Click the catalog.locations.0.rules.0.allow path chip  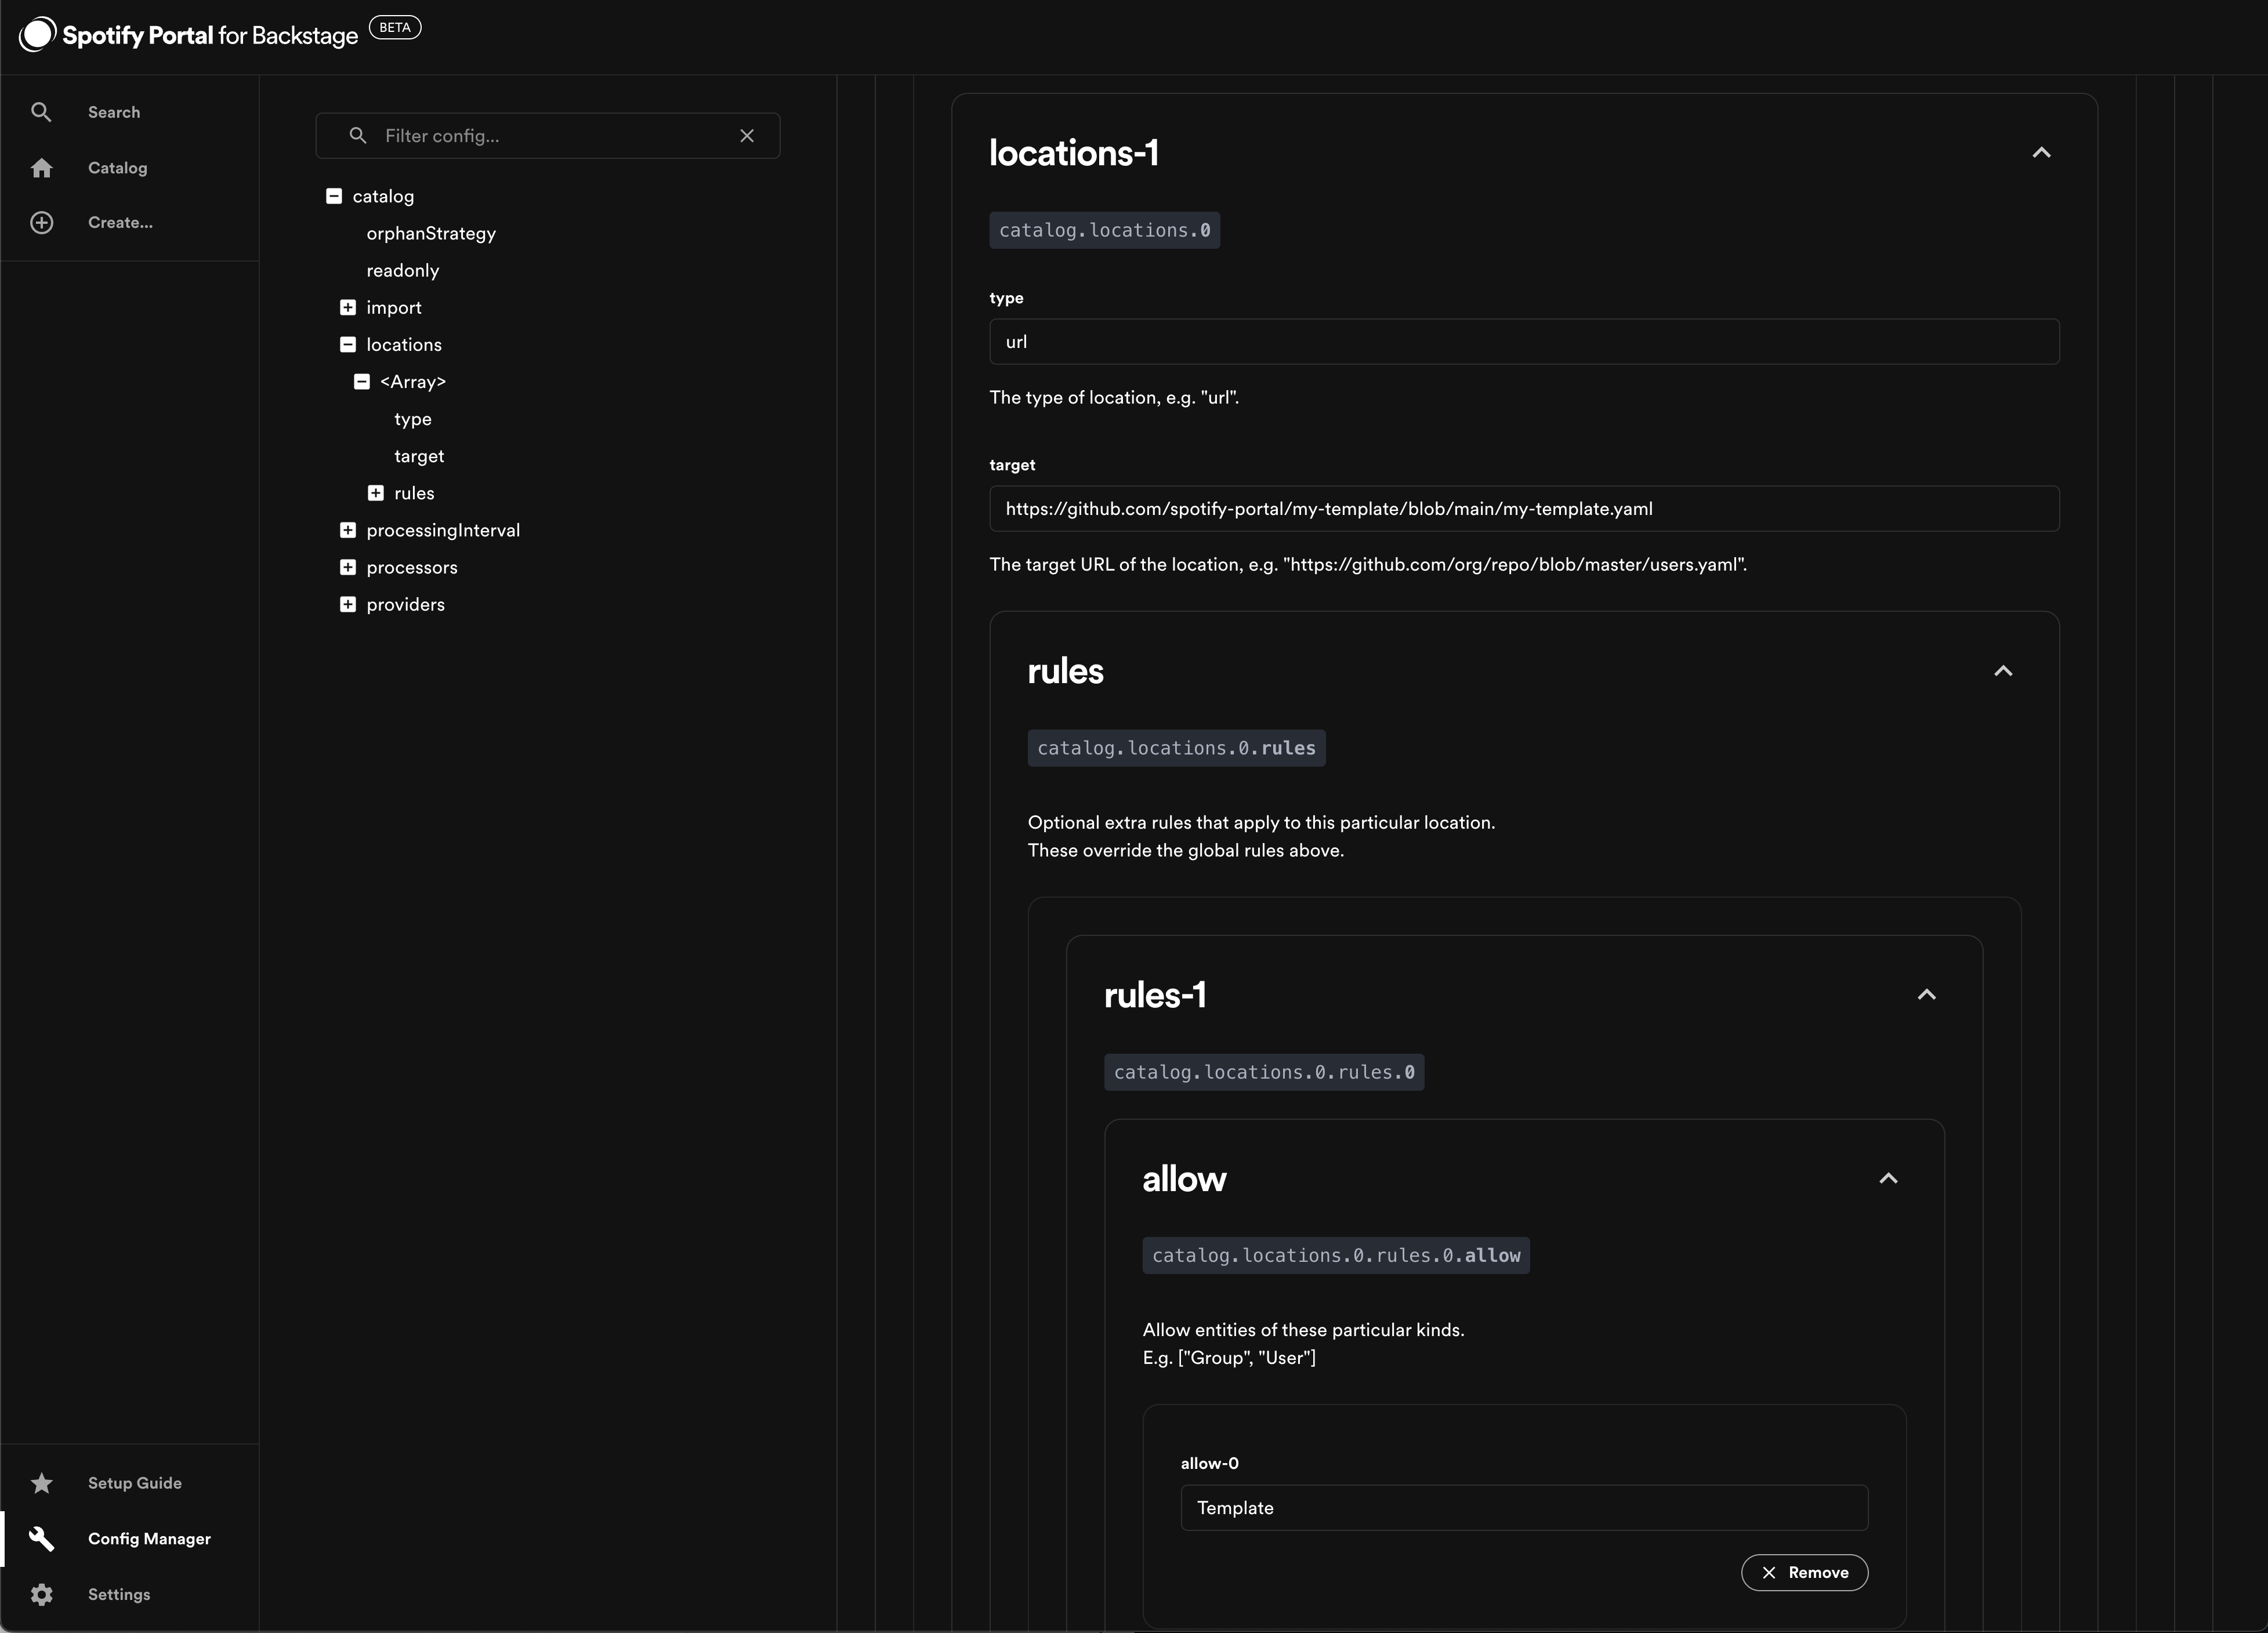point(1336,1256)
